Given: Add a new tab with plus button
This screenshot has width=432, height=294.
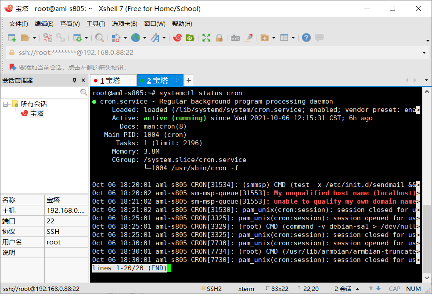Looking at the screenshot, I should (x=188, y=80).
